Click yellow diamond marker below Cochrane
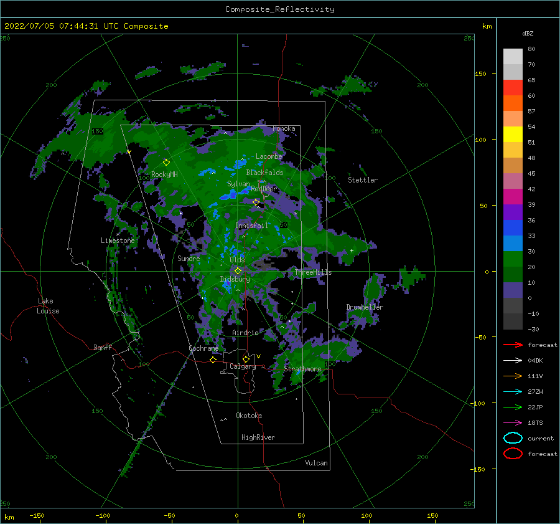 click(213, 360)
